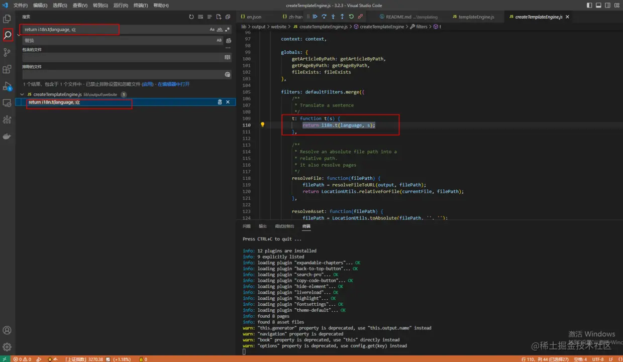
Task: Open the Source Control view
Action: click(7, 52)
